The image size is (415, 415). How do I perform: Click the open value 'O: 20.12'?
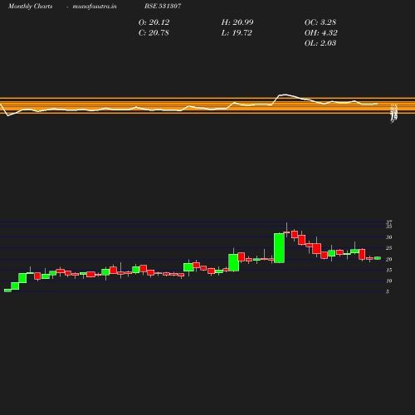(154, 22)
